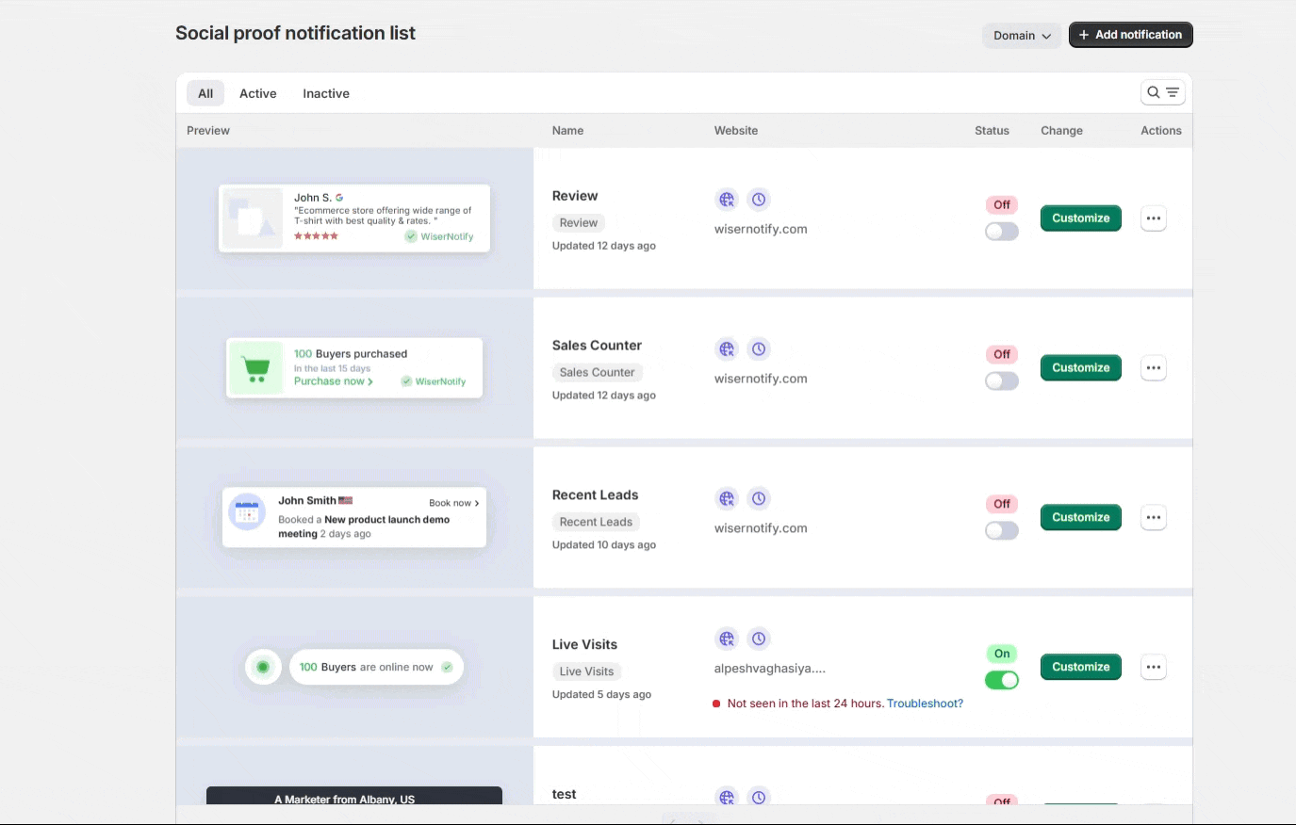Click the Name column header
The height and width of the screenshot is (825, 1296).
[567, 131]
